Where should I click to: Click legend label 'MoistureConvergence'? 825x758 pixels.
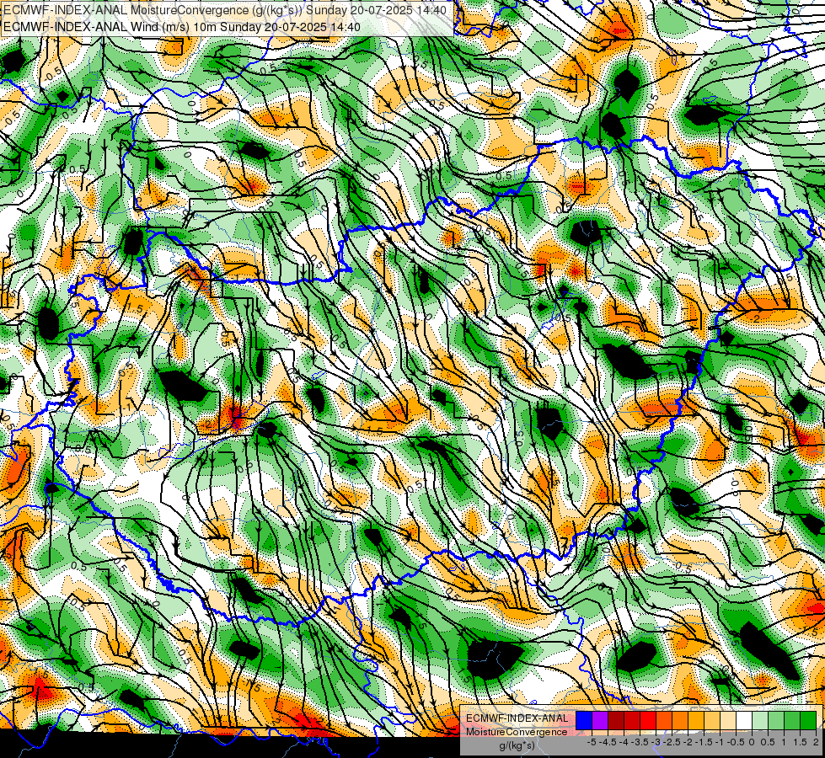pos(517,732)
